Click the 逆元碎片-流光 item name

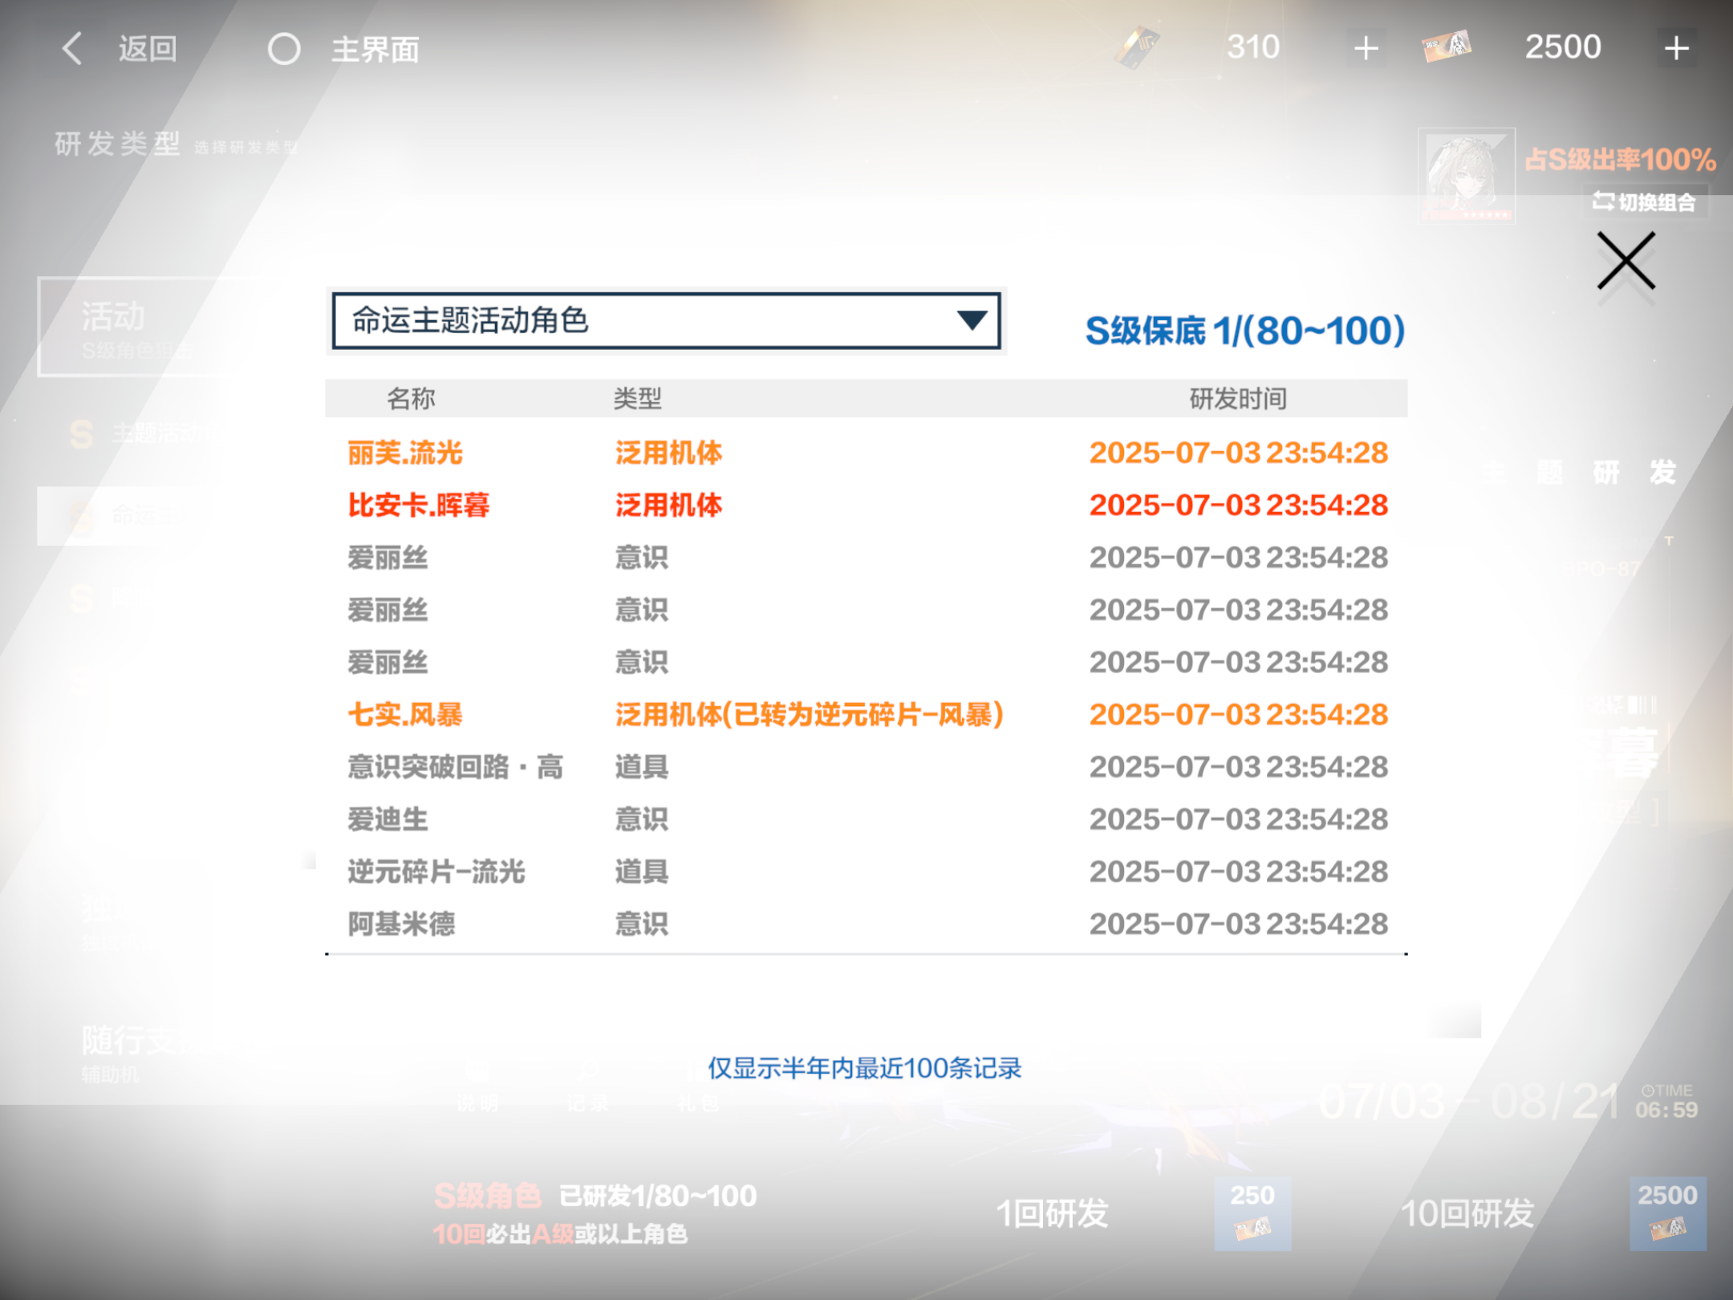pos(436,871)
